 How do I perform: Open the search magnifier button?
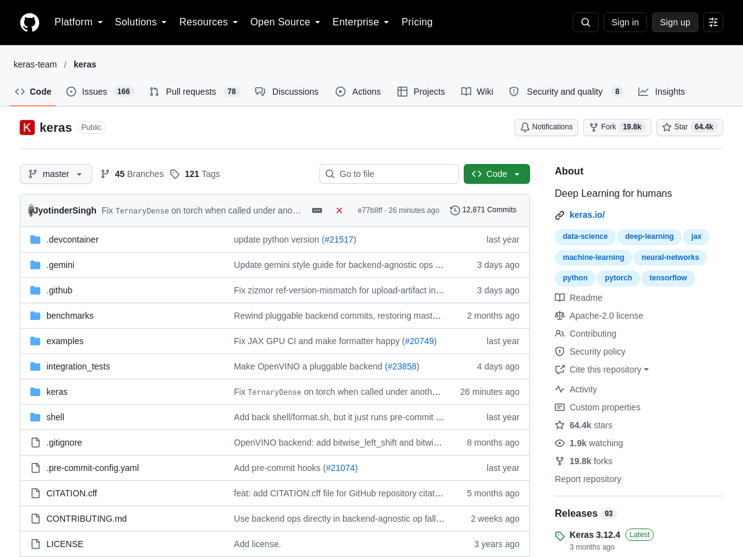click(586, 22)
